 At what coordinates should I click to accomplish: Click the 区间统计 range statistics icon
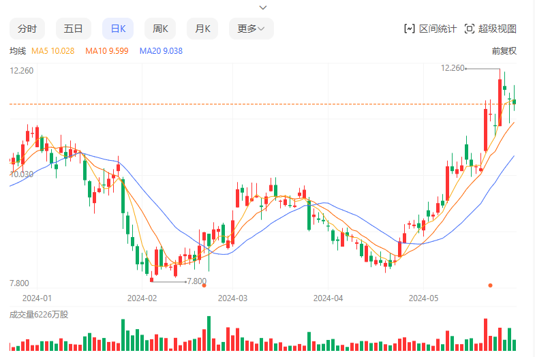(410, 29)
